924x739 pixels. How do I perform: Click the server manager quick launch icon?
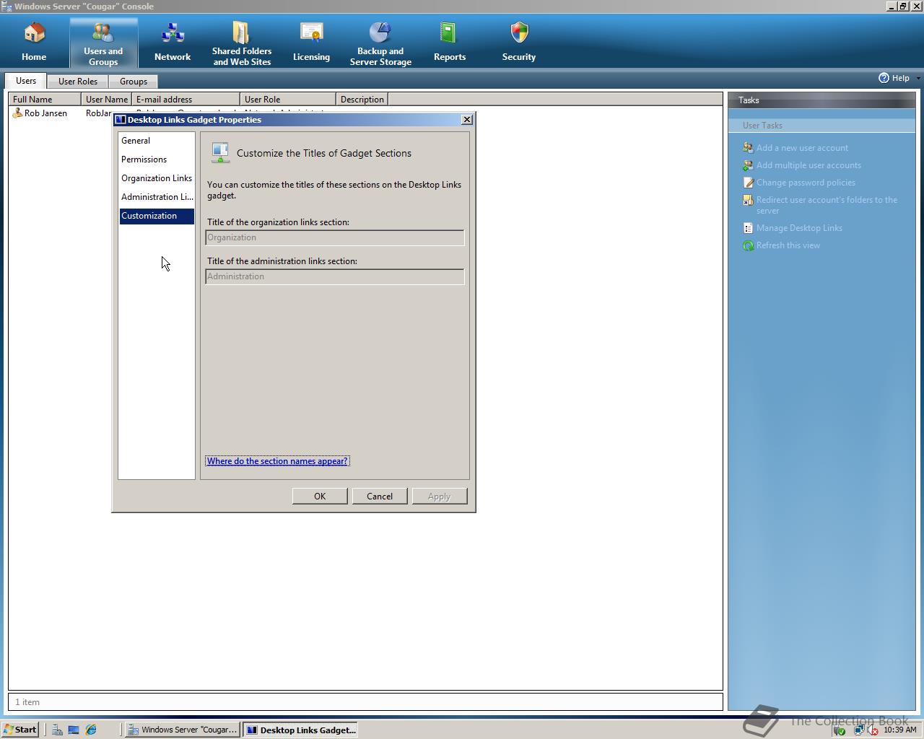coord(57,730)
